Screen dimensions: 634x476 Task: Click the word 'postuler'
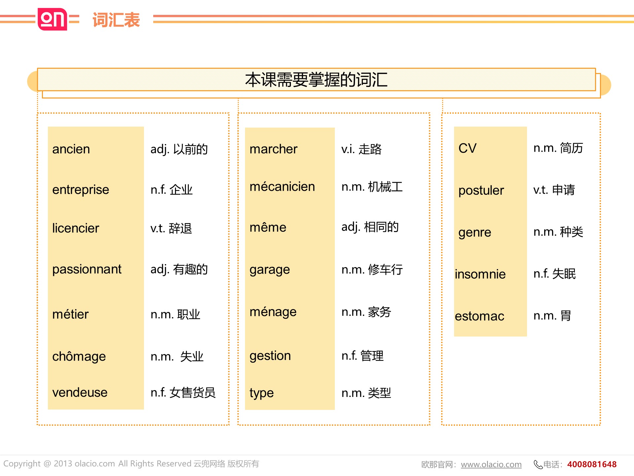pos(481,190)
